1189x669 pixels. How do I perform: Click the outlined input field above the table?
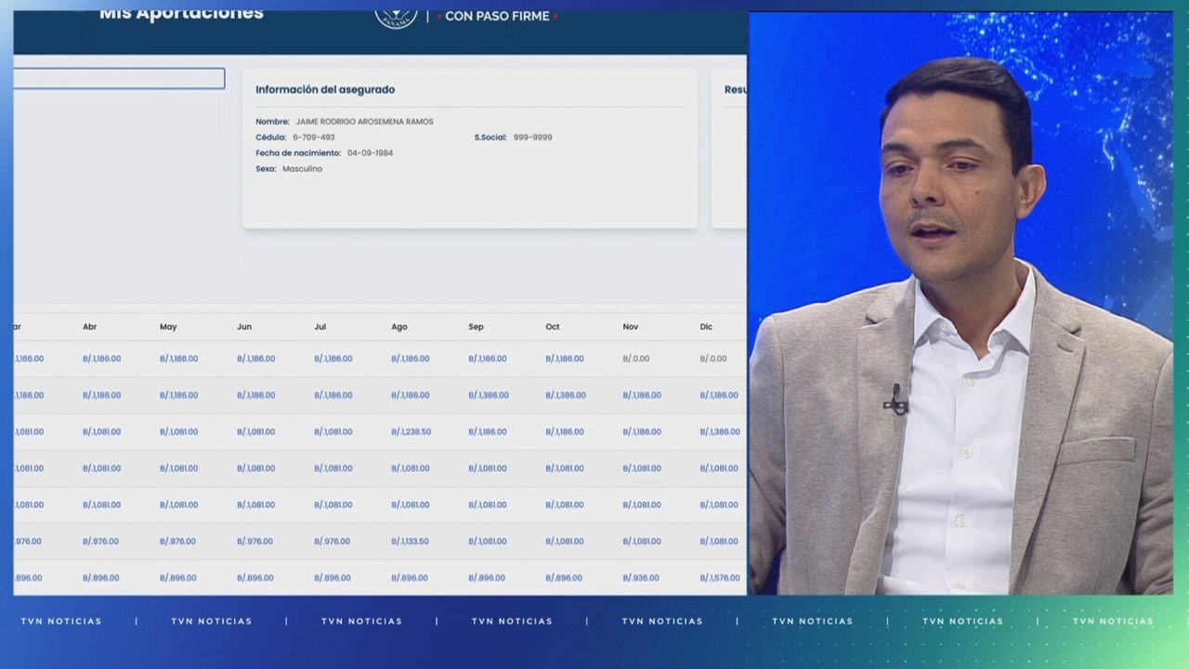pos(119,79)
